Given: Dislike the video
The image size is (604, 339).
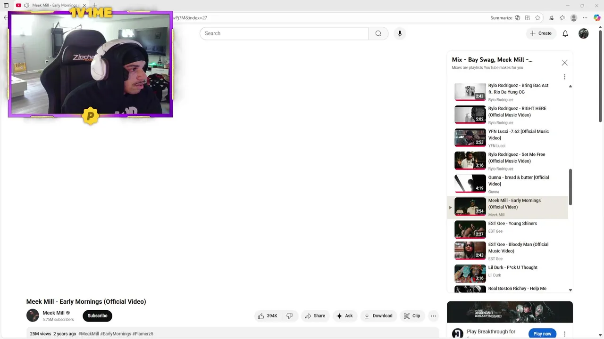Looking at the screenshot, I should pyautogui.click(x=290, y=316).
